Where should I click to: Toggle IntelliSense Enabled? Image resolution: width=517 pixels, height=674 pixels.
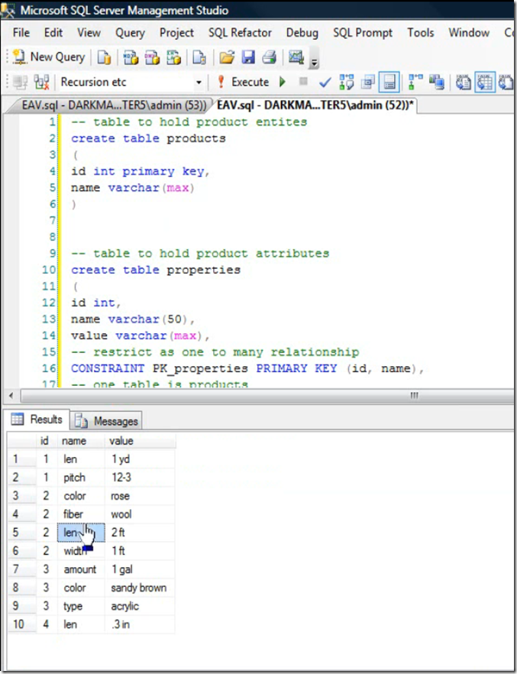(x=389, y=82)
